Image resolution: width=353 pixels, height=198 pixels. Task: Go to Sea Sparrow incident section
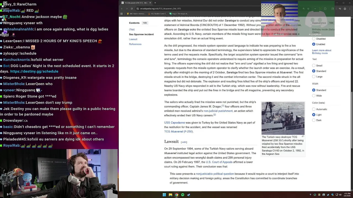coord(141,34)
